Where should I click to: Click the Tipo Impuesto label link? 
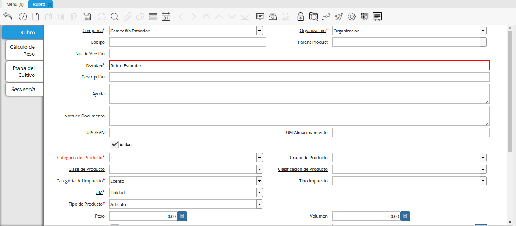pyautogui.click(x=313, y=181)
